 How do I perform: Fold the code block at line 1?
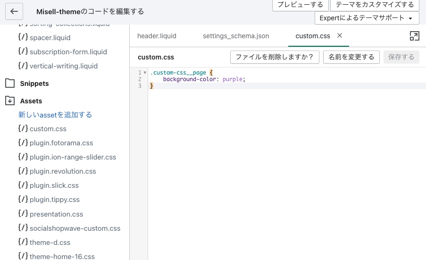tap(145, 73)
